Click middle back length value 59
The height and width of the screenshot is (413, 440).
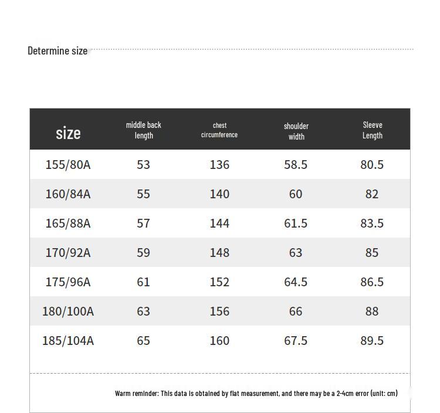[x=144, y=253]
